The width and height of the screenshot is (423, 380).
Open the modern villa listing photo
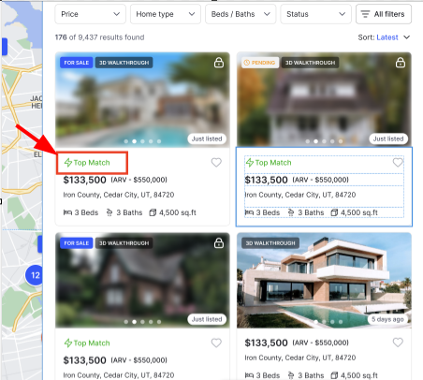(x=324, y=280)
